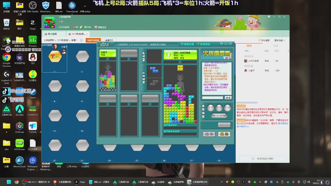Open 快速帮助 quick help in game title bar

click(204, 44)
